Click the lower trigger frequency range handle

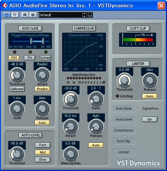pyautogui.click(x=31, y=41)
